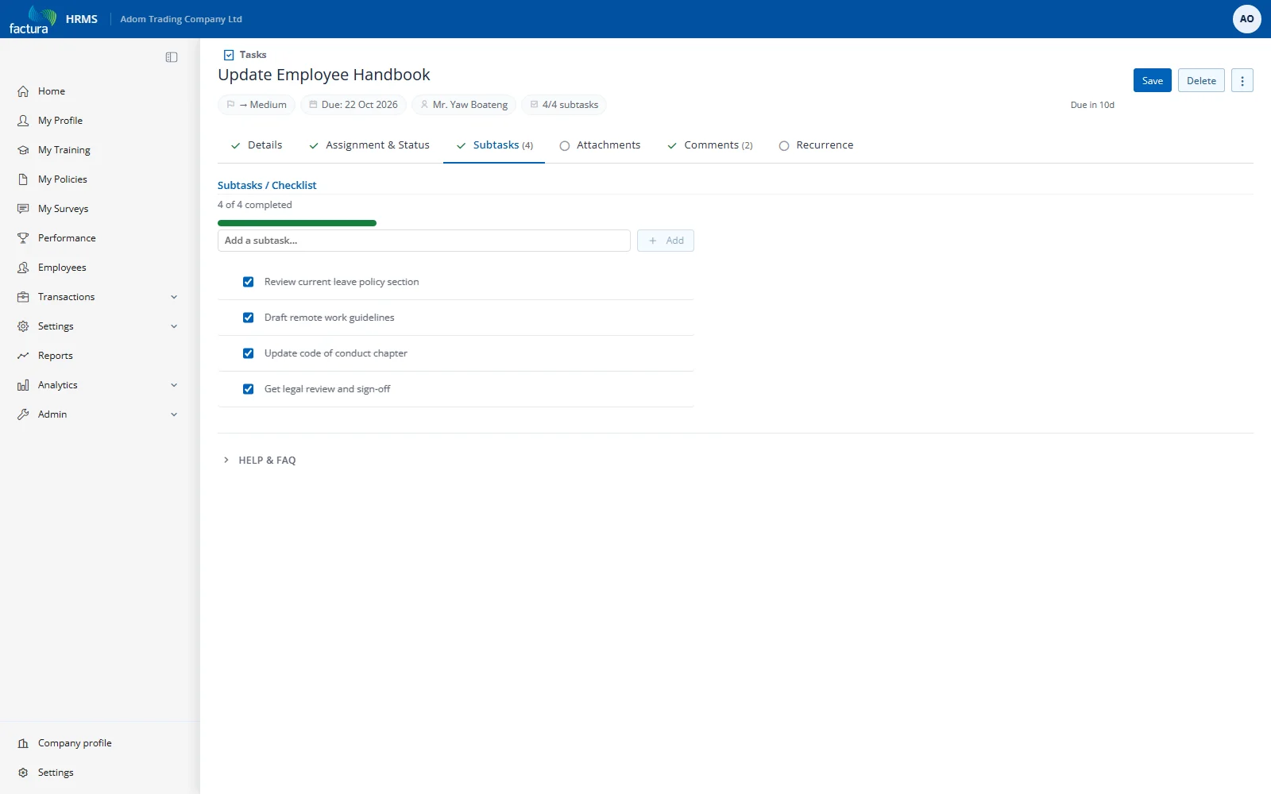Image resolution: width=1271 pixels, height=794 pixels.
Task: Focus the Add a subtask input field
Action: [424, 241]
